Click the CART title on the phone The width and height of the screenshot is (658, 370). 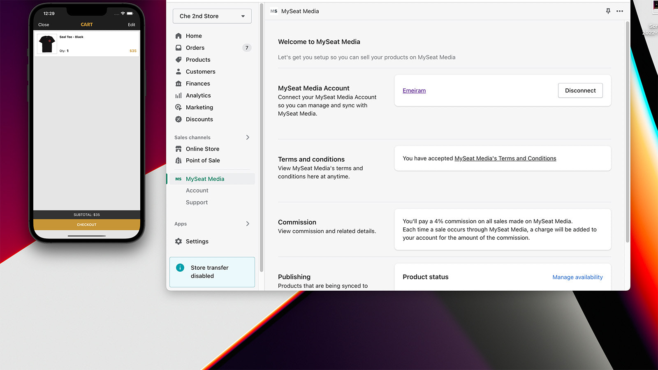[87, 25]
